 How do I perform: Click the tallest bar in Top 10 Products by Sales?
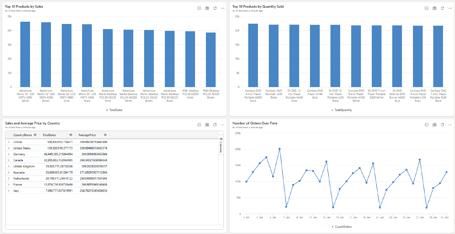[x=25, y=54]
